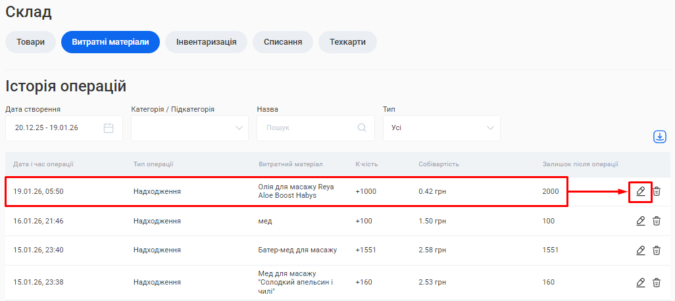Screen dimensions: 675x301
Task: Delete the Олія для масажу Reya operation
Action: click(656, 191)
